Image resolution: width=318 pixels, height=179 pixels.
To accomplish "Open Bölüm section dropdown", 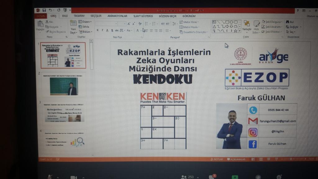I will click(x=86, y=32).
